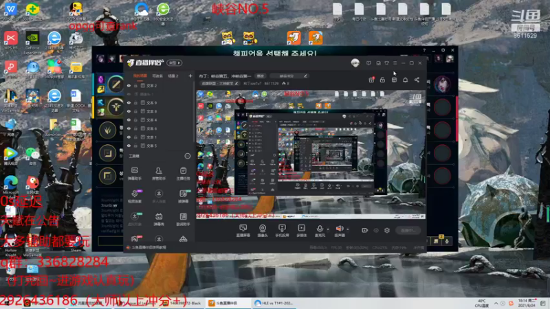Click first rune icon in League client
The image size is (550, 309).
[x=115, y=84]
